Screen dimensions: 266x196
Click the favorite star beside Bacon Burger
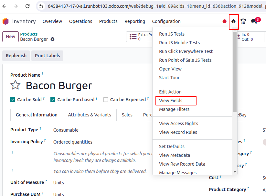(x=16, y=85)
